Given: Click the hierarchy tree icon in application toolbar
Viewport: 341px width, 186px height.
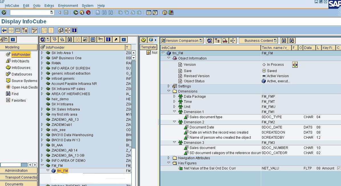Looking at the screenshot, I should point(25,30).
